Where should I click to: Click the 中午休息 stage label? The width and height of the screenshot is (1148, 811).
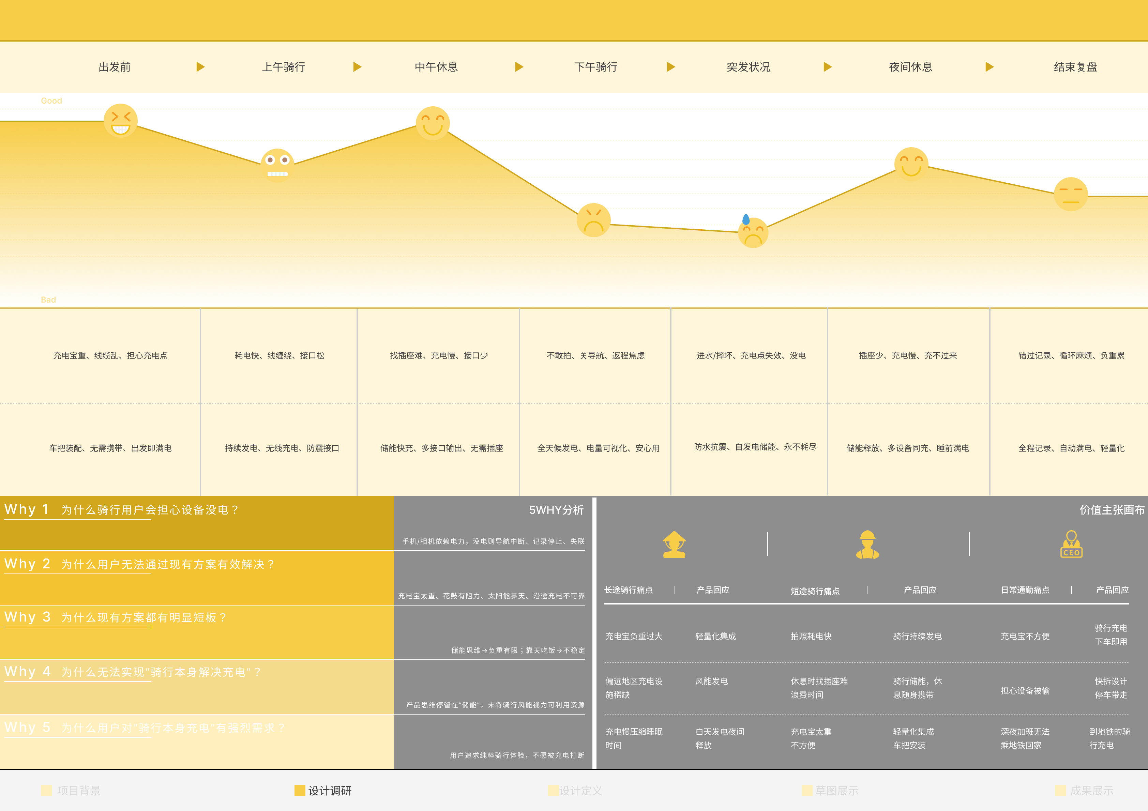(436, 67)
